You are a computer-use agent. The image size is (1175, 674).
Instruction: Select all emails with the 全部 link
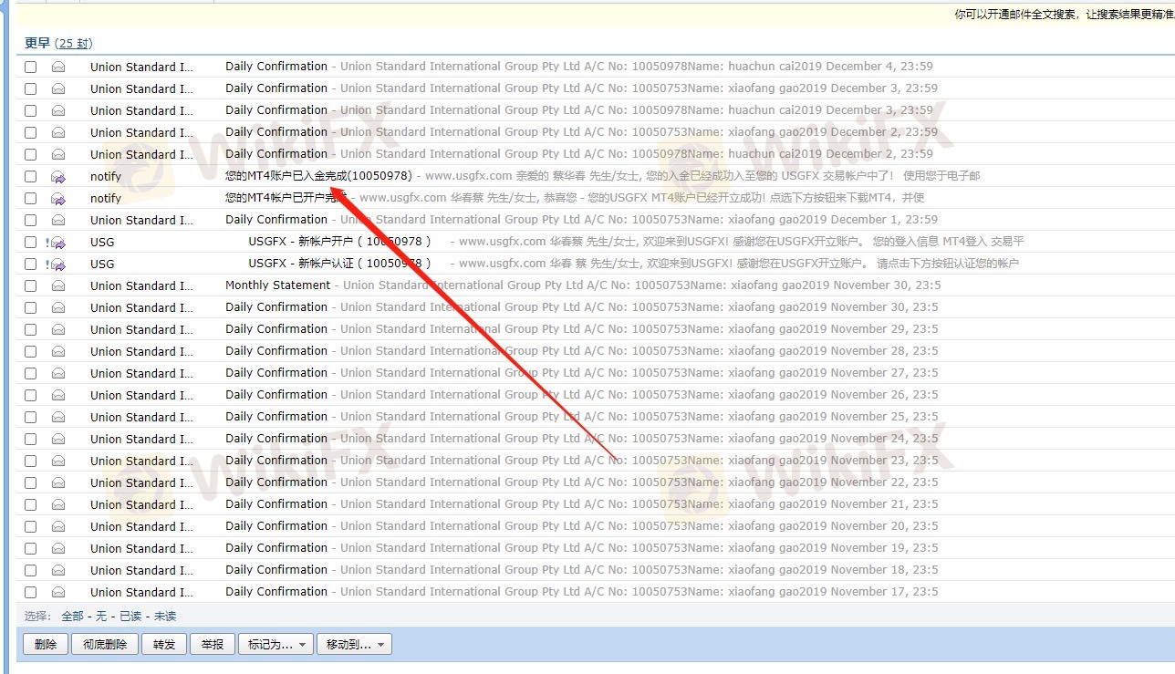72,616
